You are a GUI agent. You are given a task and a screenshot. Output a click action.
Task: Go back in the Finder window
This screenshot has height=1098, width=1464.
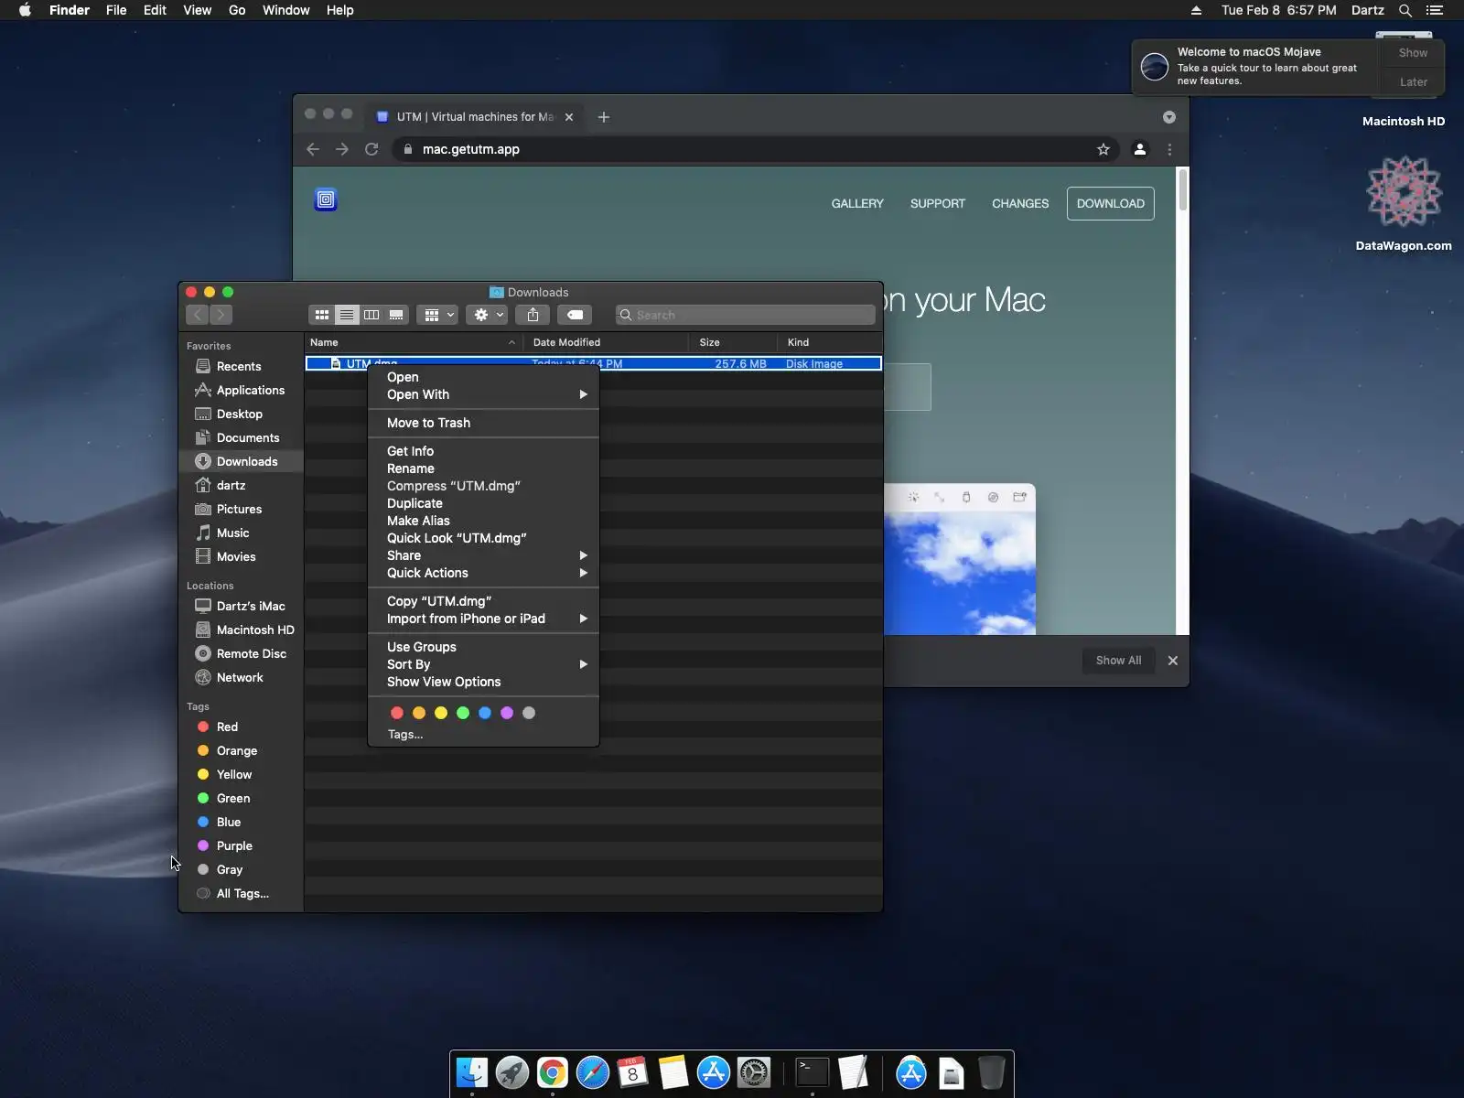tap(197, 315)
